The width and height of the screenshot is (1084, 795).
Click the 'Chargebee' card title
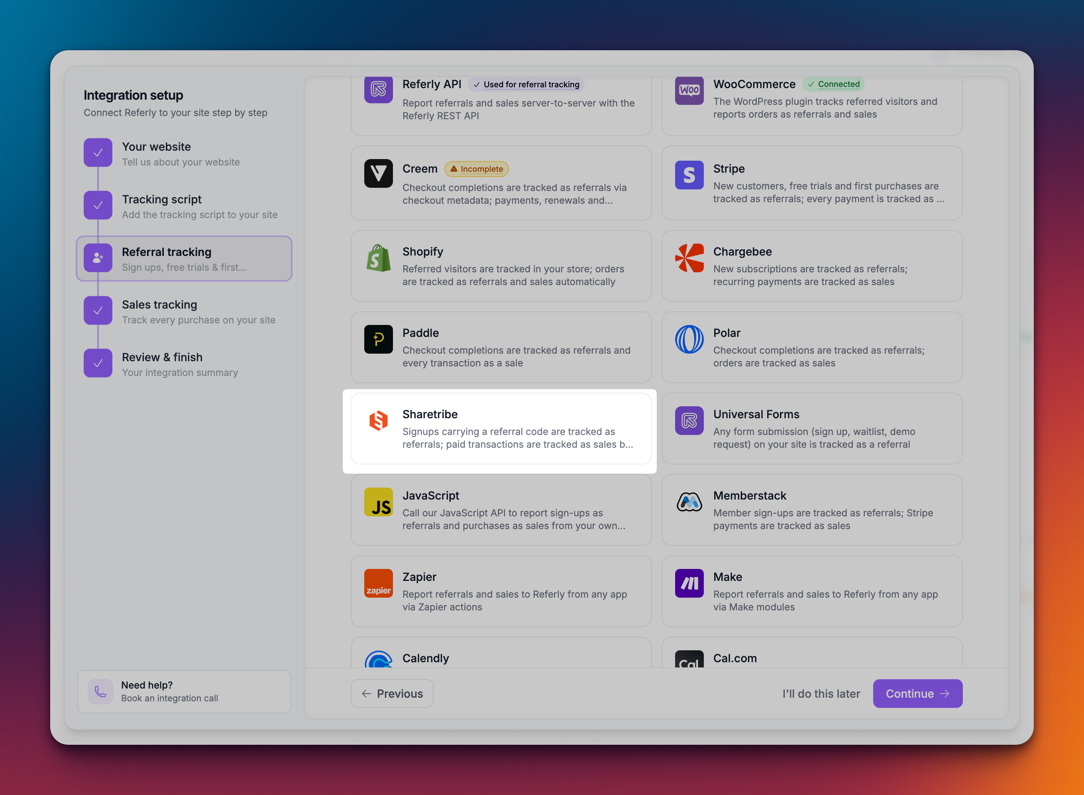click(742, 252)
